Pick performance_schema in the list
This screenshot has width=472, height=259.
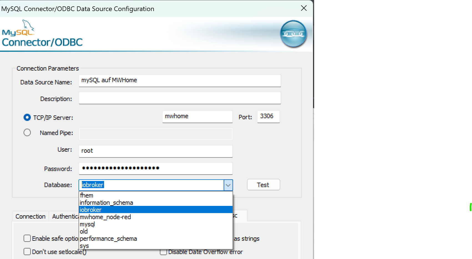(156, 239)
